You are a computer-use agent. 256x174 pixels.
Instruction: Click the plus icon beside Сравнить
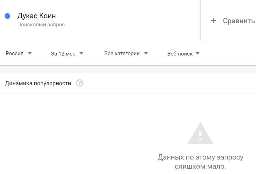pyautogui.click(x=213, y=21)
